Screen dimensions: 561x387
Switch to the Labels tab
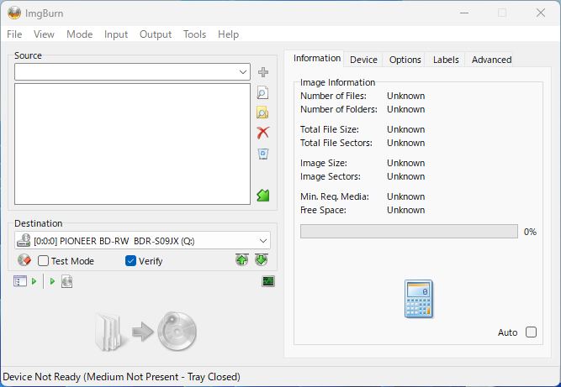[x=446, y=60]
